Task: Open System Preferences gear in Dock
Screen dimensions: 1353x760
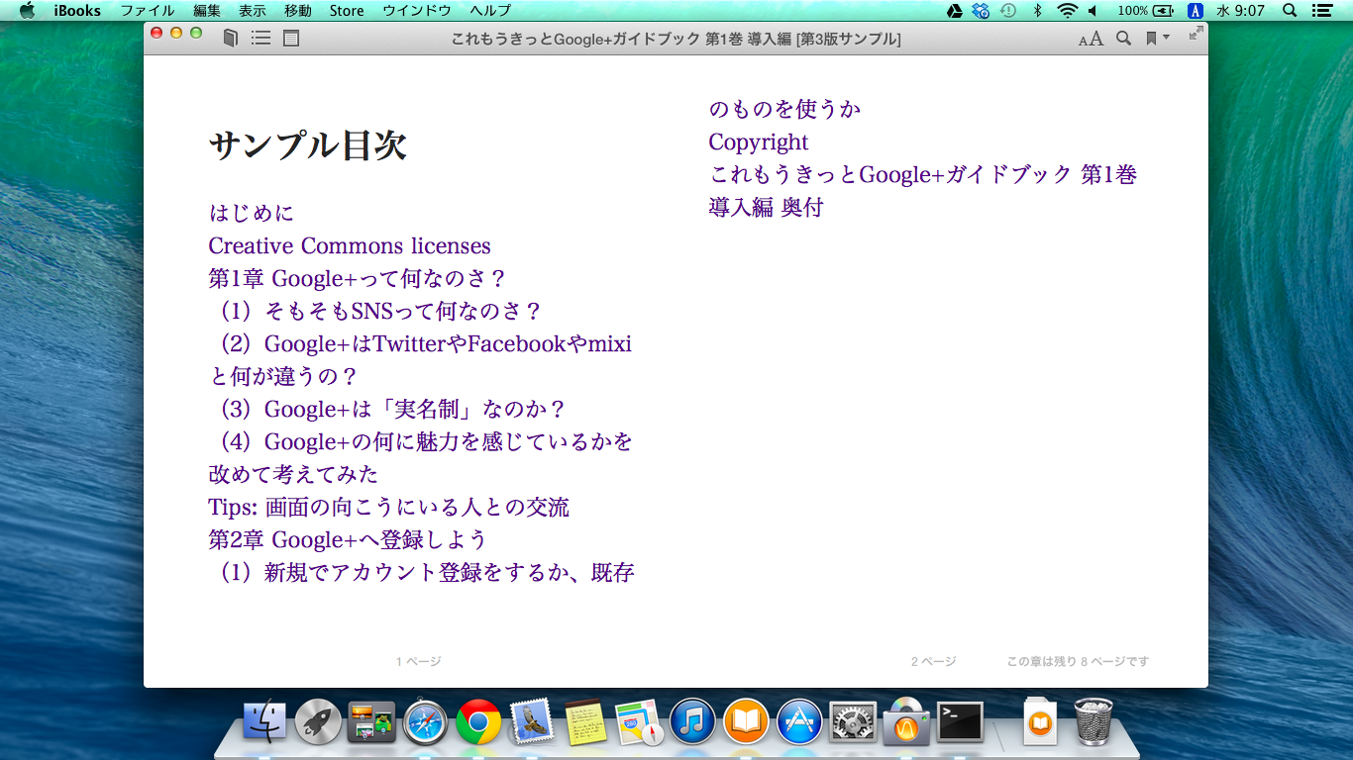Action: pyautogui.click(x=853, y=722)
